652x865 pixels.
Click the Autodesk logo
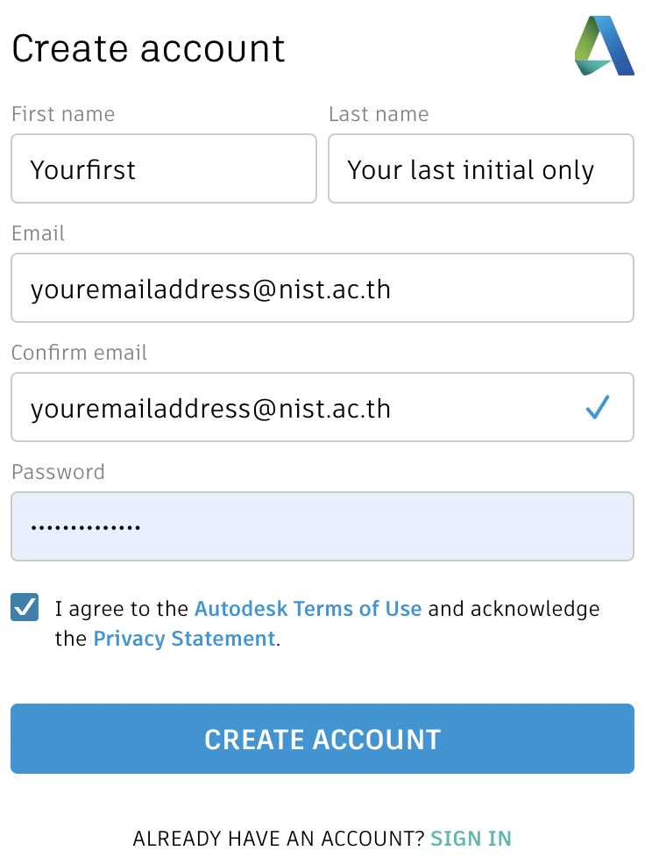pos(604,46)
